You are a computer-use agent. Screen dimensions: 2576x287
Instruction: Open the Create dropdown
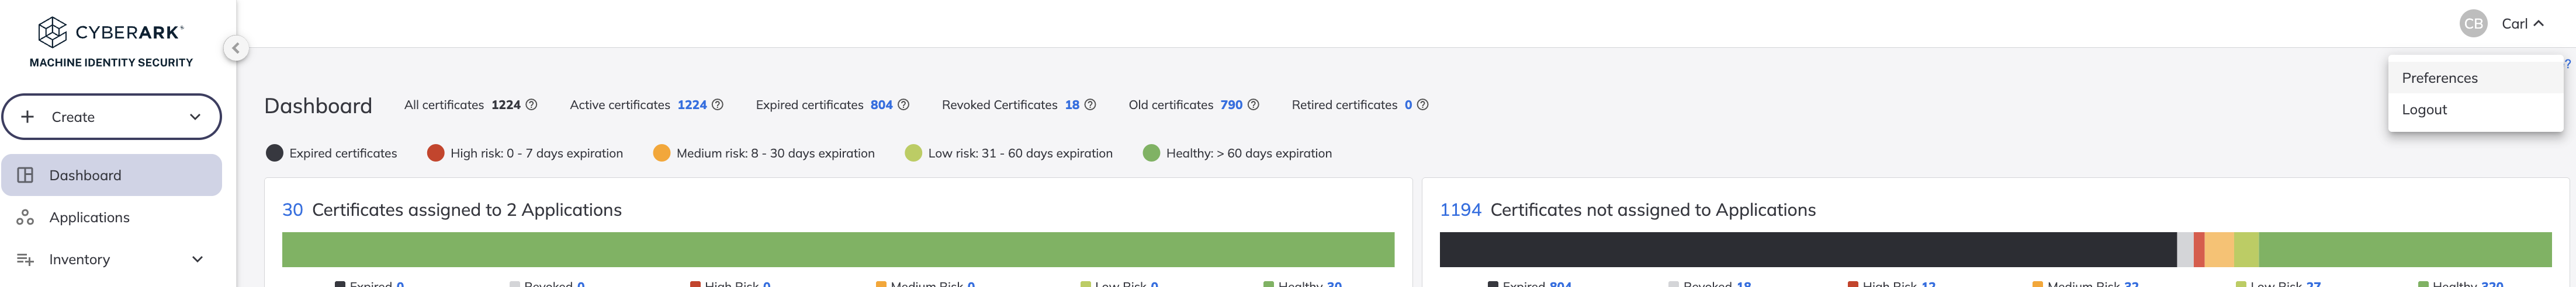(x=111, y=117)
